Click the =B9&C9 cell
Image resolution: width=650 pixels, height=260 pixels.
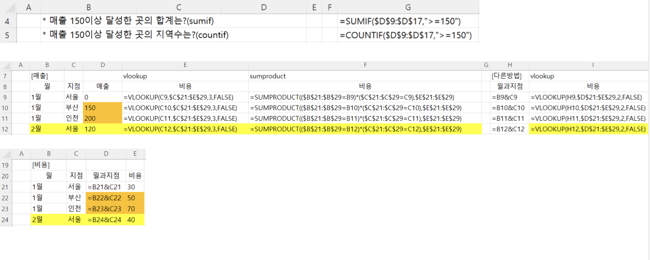point(510,97)
